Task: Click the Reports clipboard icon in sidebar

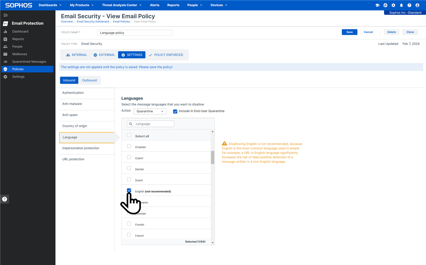Action: coord(5,39)
